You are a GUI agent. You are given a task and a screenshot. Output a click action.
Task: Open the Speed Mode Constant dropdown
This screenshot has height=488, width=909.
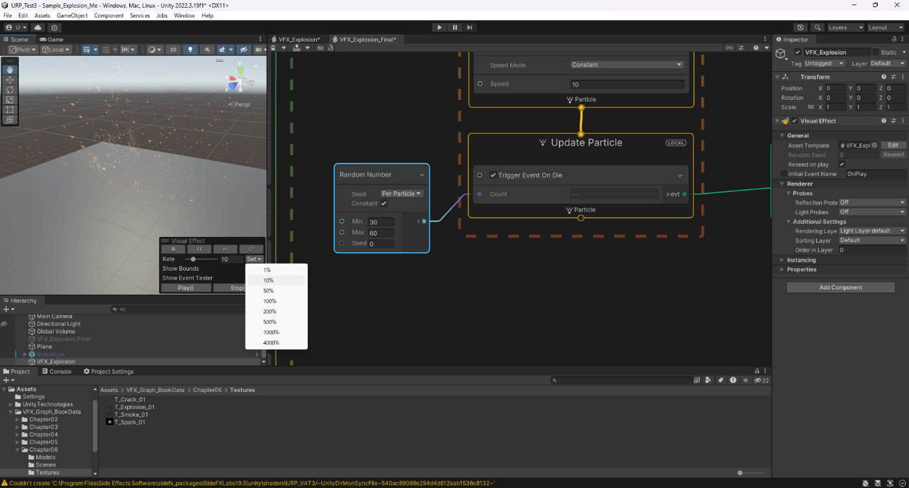click(627, 65)
